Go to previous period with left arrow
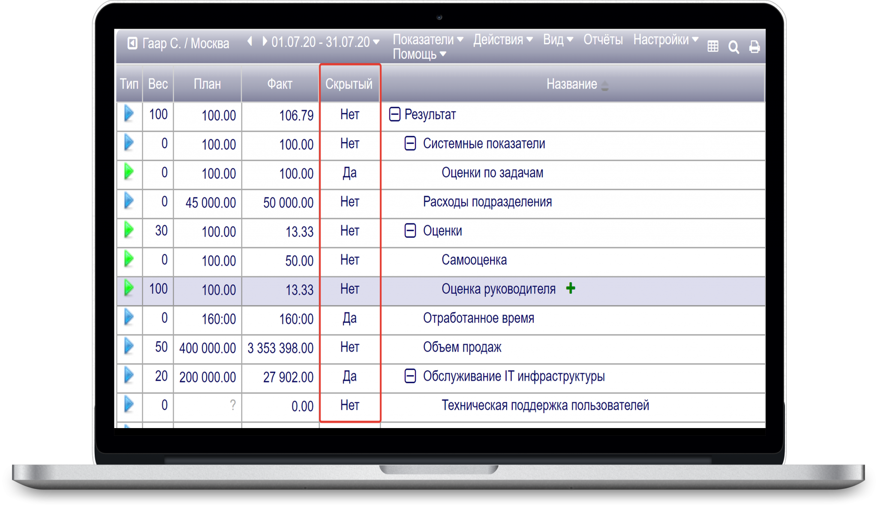The width and height of the screenshot is (878, 506). [x=250, y=42]
